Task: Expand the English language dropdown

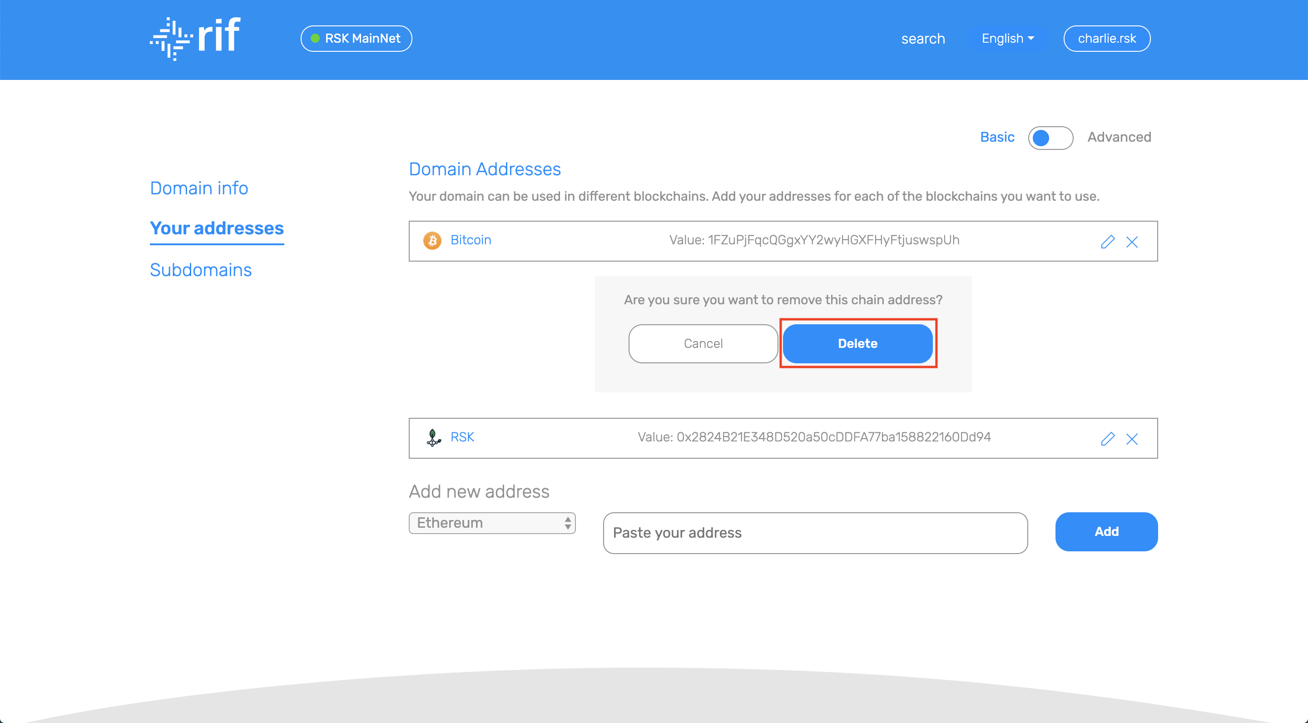Action: pyautogui.click(x=1007, y=38)
